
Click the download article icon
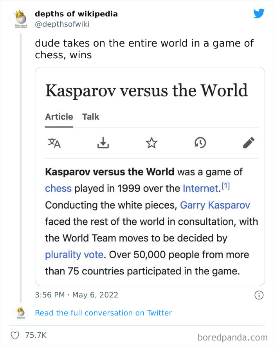103,143
